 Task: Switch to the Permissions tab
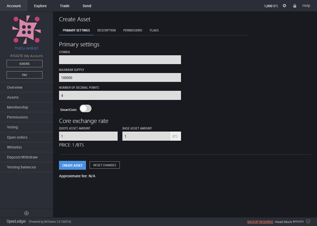132,30
